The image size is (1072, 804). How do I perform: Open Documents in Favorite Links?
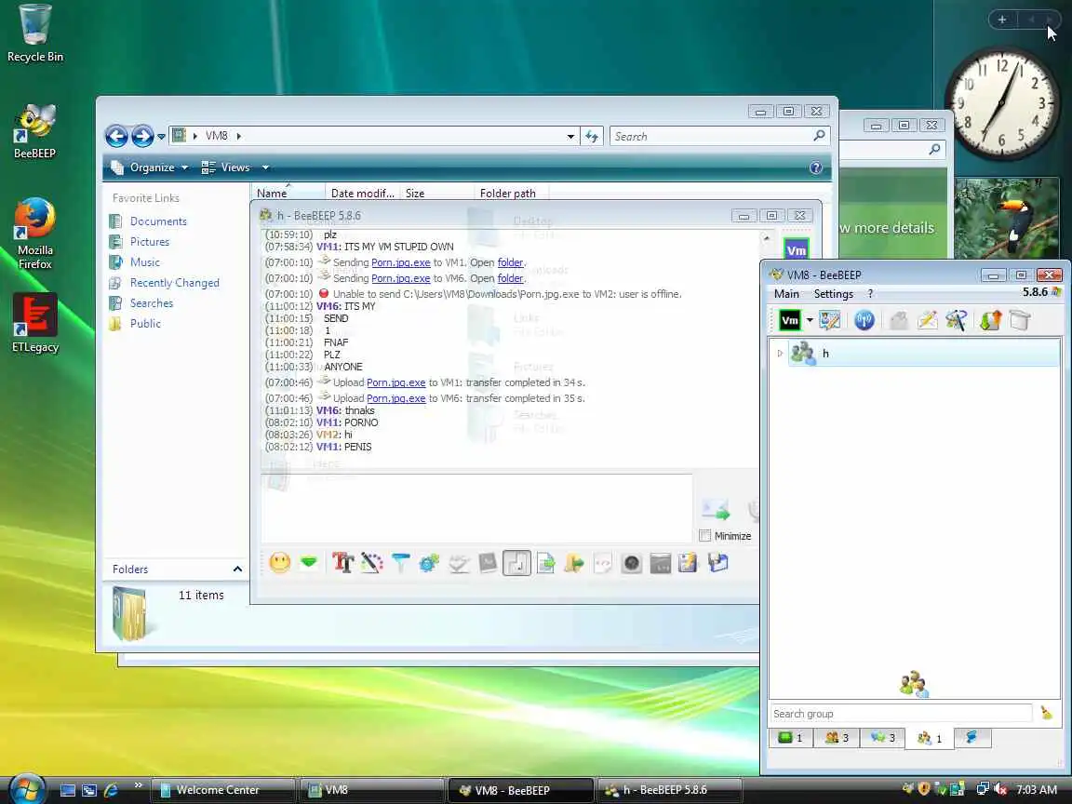158,221
